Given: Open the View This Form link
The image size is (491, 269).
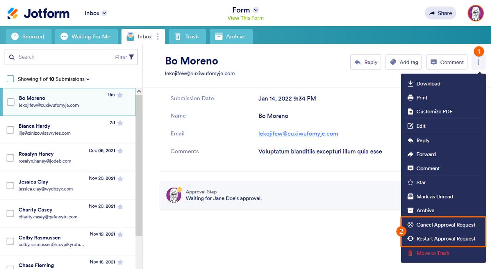Looking at the screenshot, I should pos(245,18).
